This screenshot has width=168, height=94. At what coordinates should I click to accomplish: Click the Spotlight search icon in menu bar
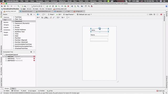(x=157, y=1)
